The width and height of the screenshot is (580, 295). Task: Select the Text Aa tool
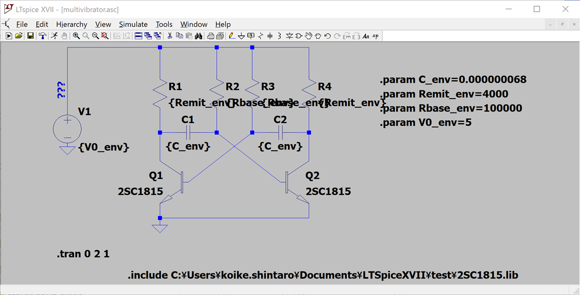(366, 36)
